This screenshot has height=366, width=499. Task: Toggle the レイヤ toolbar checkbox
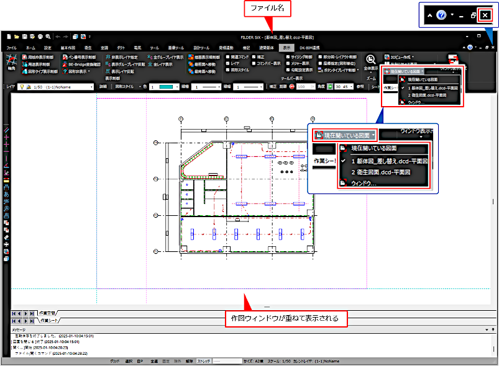pyautogui.click(x=227, y=64)
